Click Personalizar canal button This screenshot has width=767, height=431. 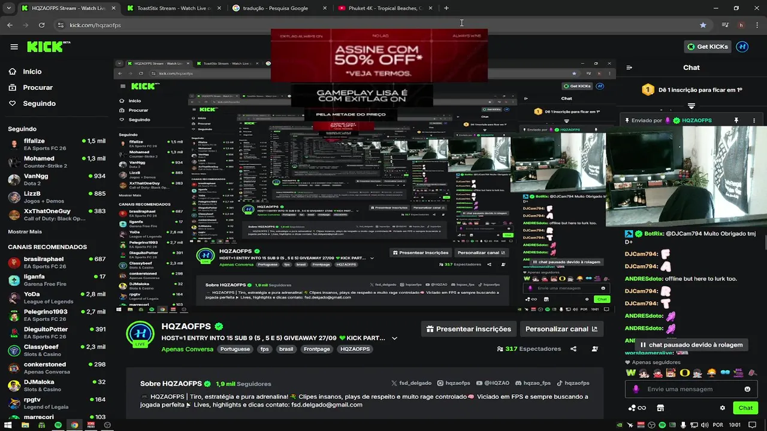coord(561,329)
